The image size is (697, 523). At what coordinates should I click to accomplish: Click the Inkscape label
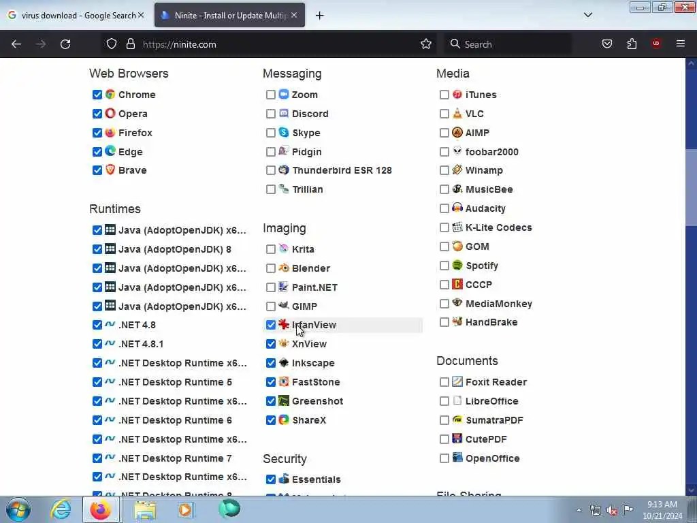313,363
